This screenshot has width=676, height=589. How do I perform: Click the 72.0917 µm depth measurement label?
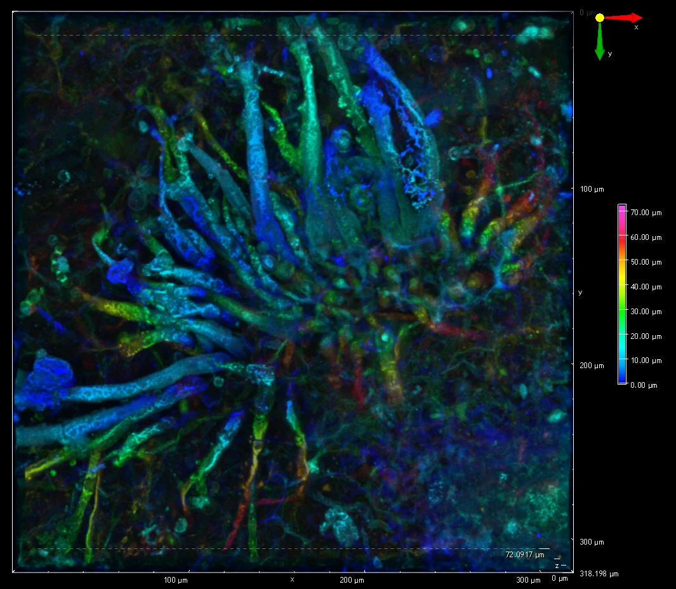pos(524,555)
